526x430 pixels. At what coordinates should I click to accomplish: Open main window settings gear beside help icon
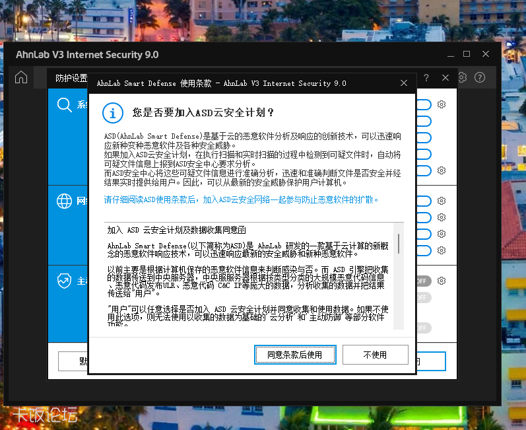tap(463, 77)
